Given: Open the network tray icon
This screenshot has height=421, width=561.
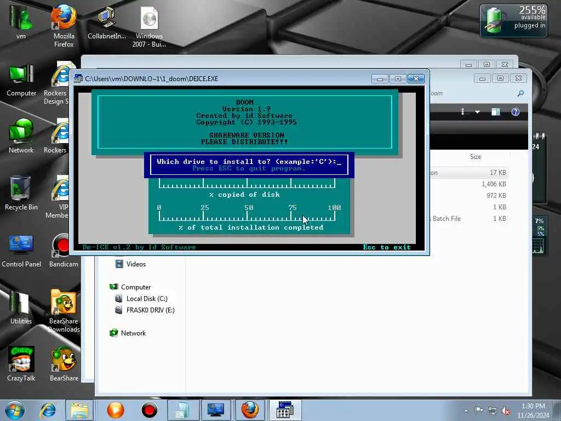Looking at the screenshot, I should click(493, 411).
